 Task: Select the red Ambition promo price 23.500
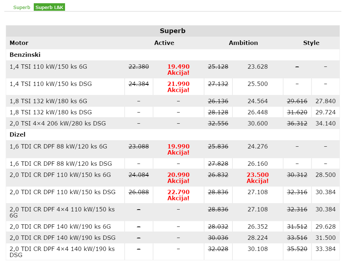[258, 175]
